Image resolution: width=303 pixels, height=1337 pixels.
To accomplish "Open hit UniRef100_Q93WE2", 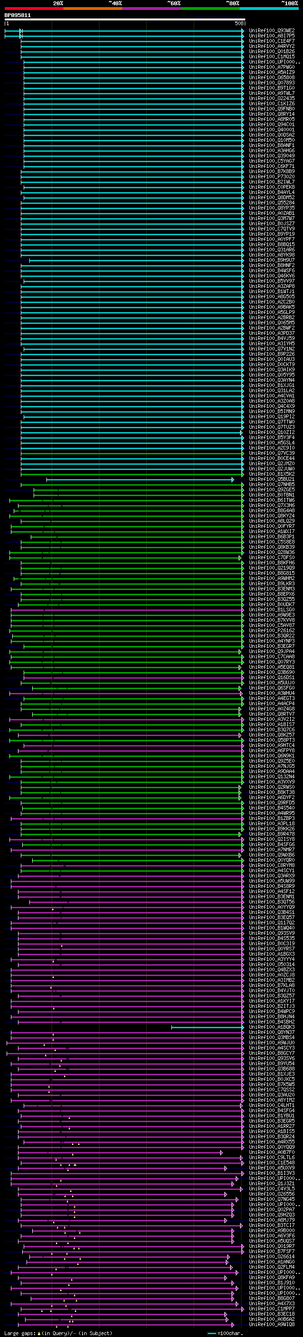I will click(272, 31).
